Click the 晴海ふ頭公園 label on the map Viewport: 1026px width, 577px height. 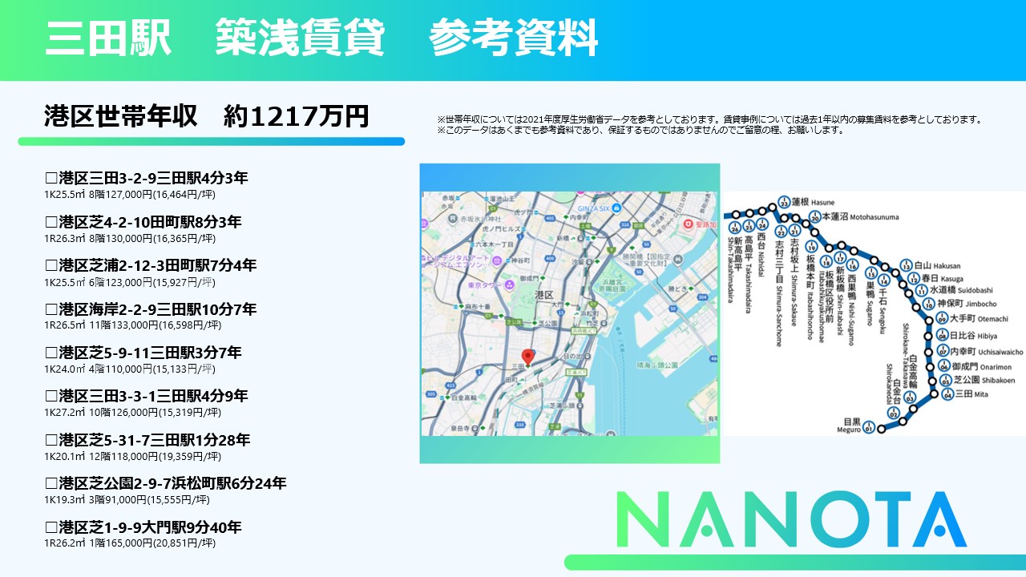pyautogui.click(x=656, y=365)
